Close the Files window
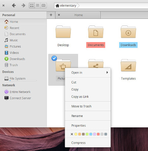This screenshot has height=151, width=148. 3,6
